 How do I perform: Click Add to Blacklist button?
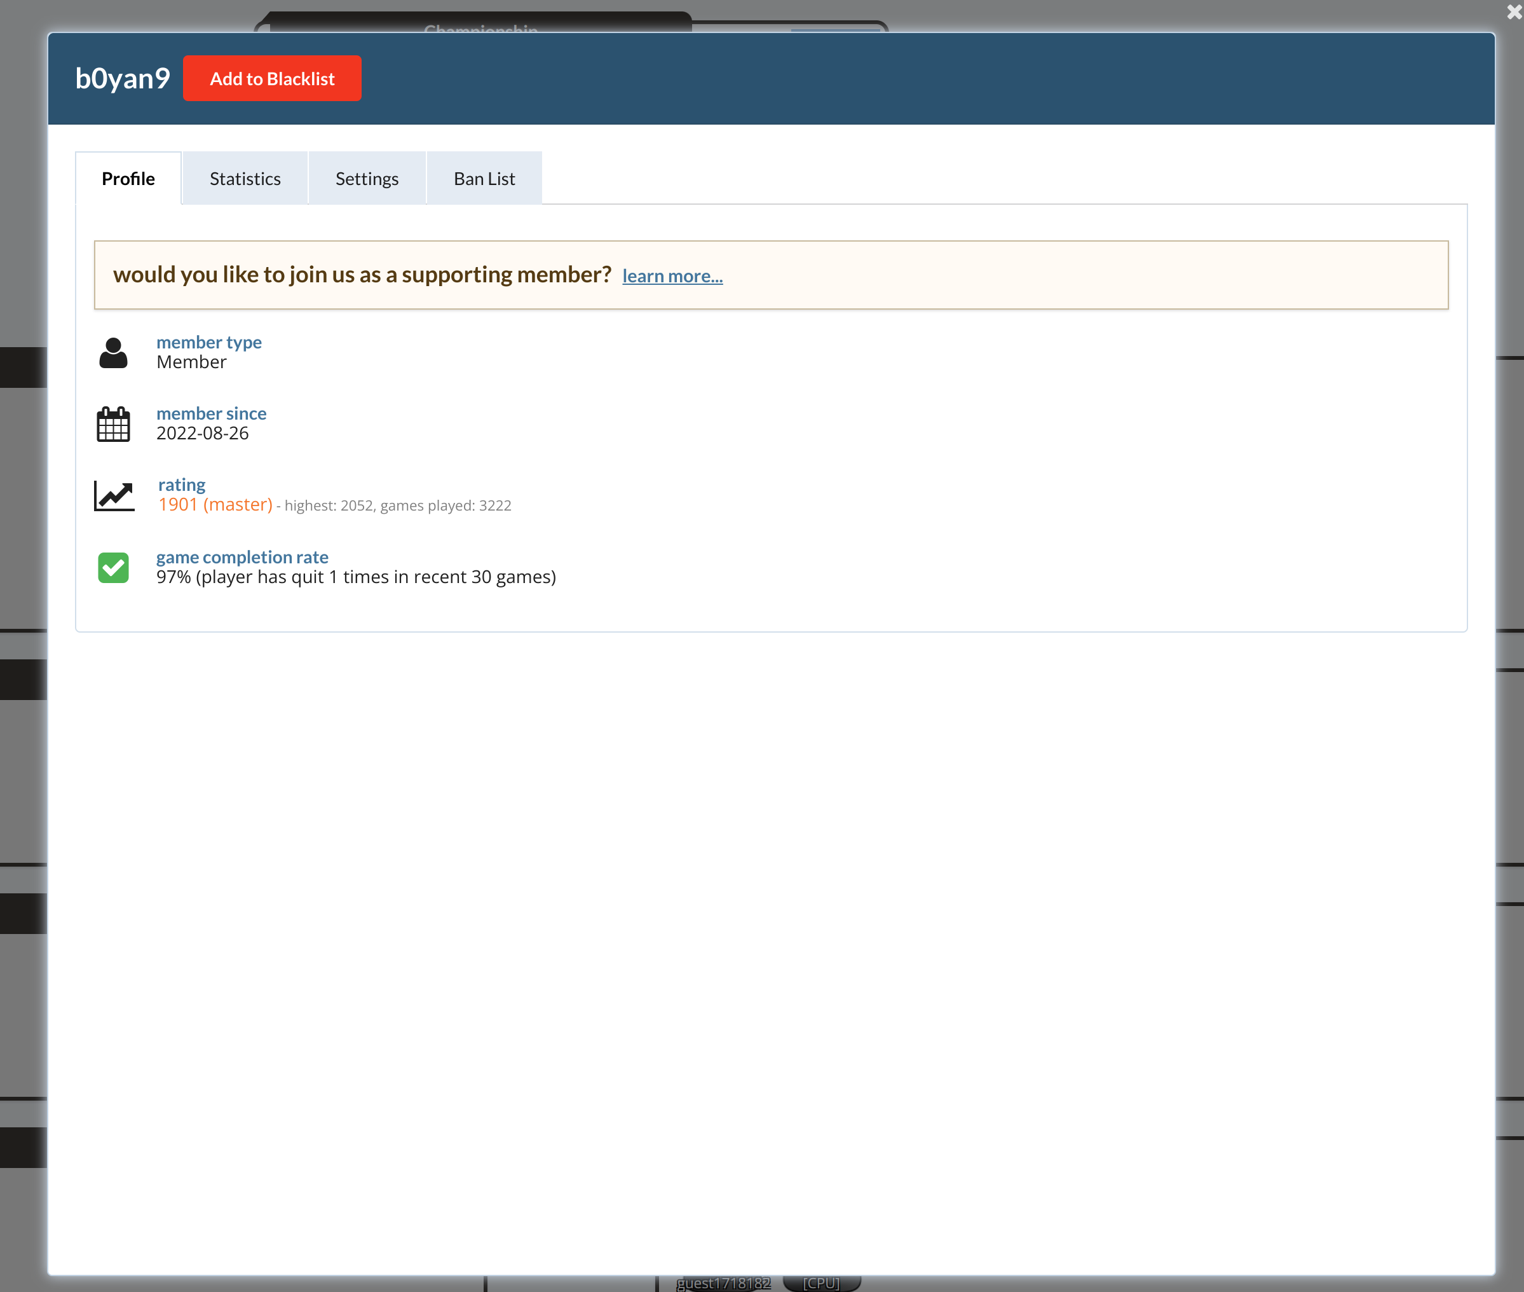271,78
